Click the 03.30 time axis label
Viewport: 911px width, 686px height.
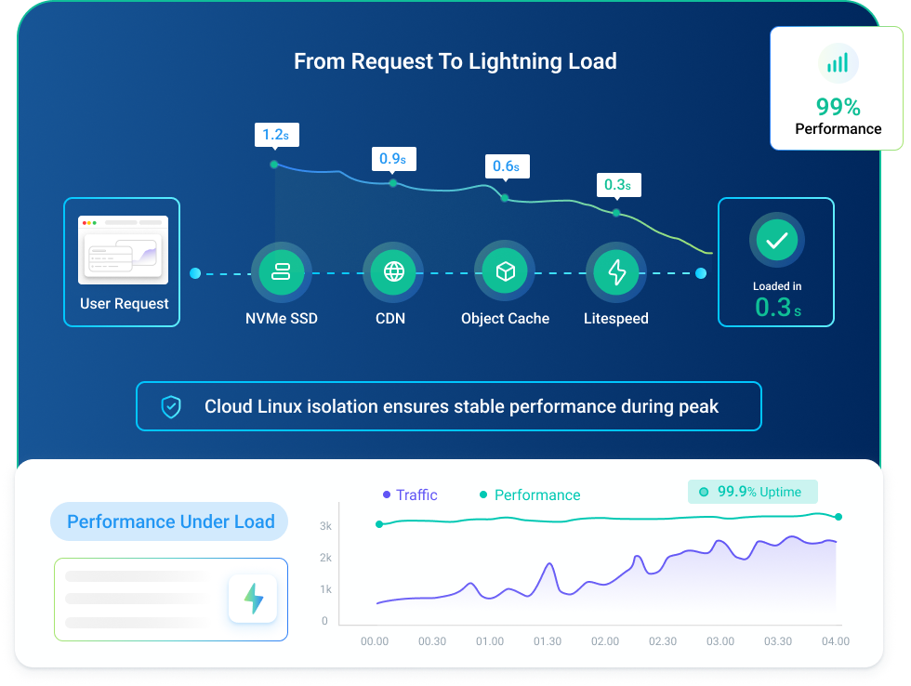click(x=777, y=641)
